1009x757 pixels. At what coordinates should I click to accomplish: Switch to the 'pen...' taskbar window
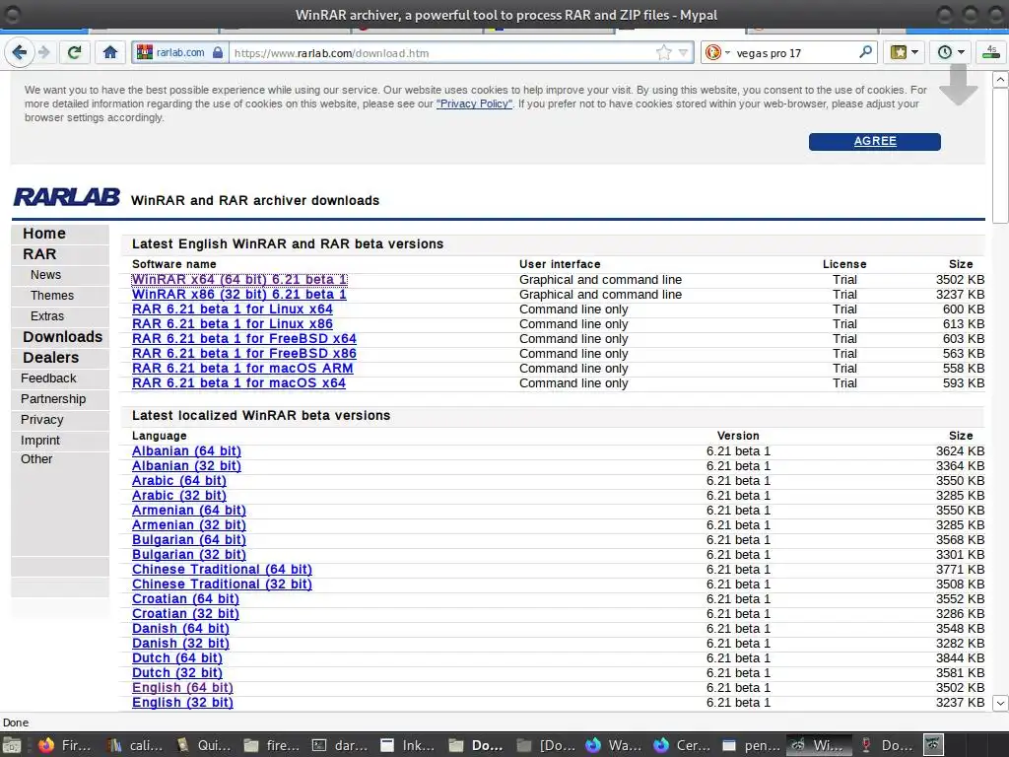click(x=750, y=745)
